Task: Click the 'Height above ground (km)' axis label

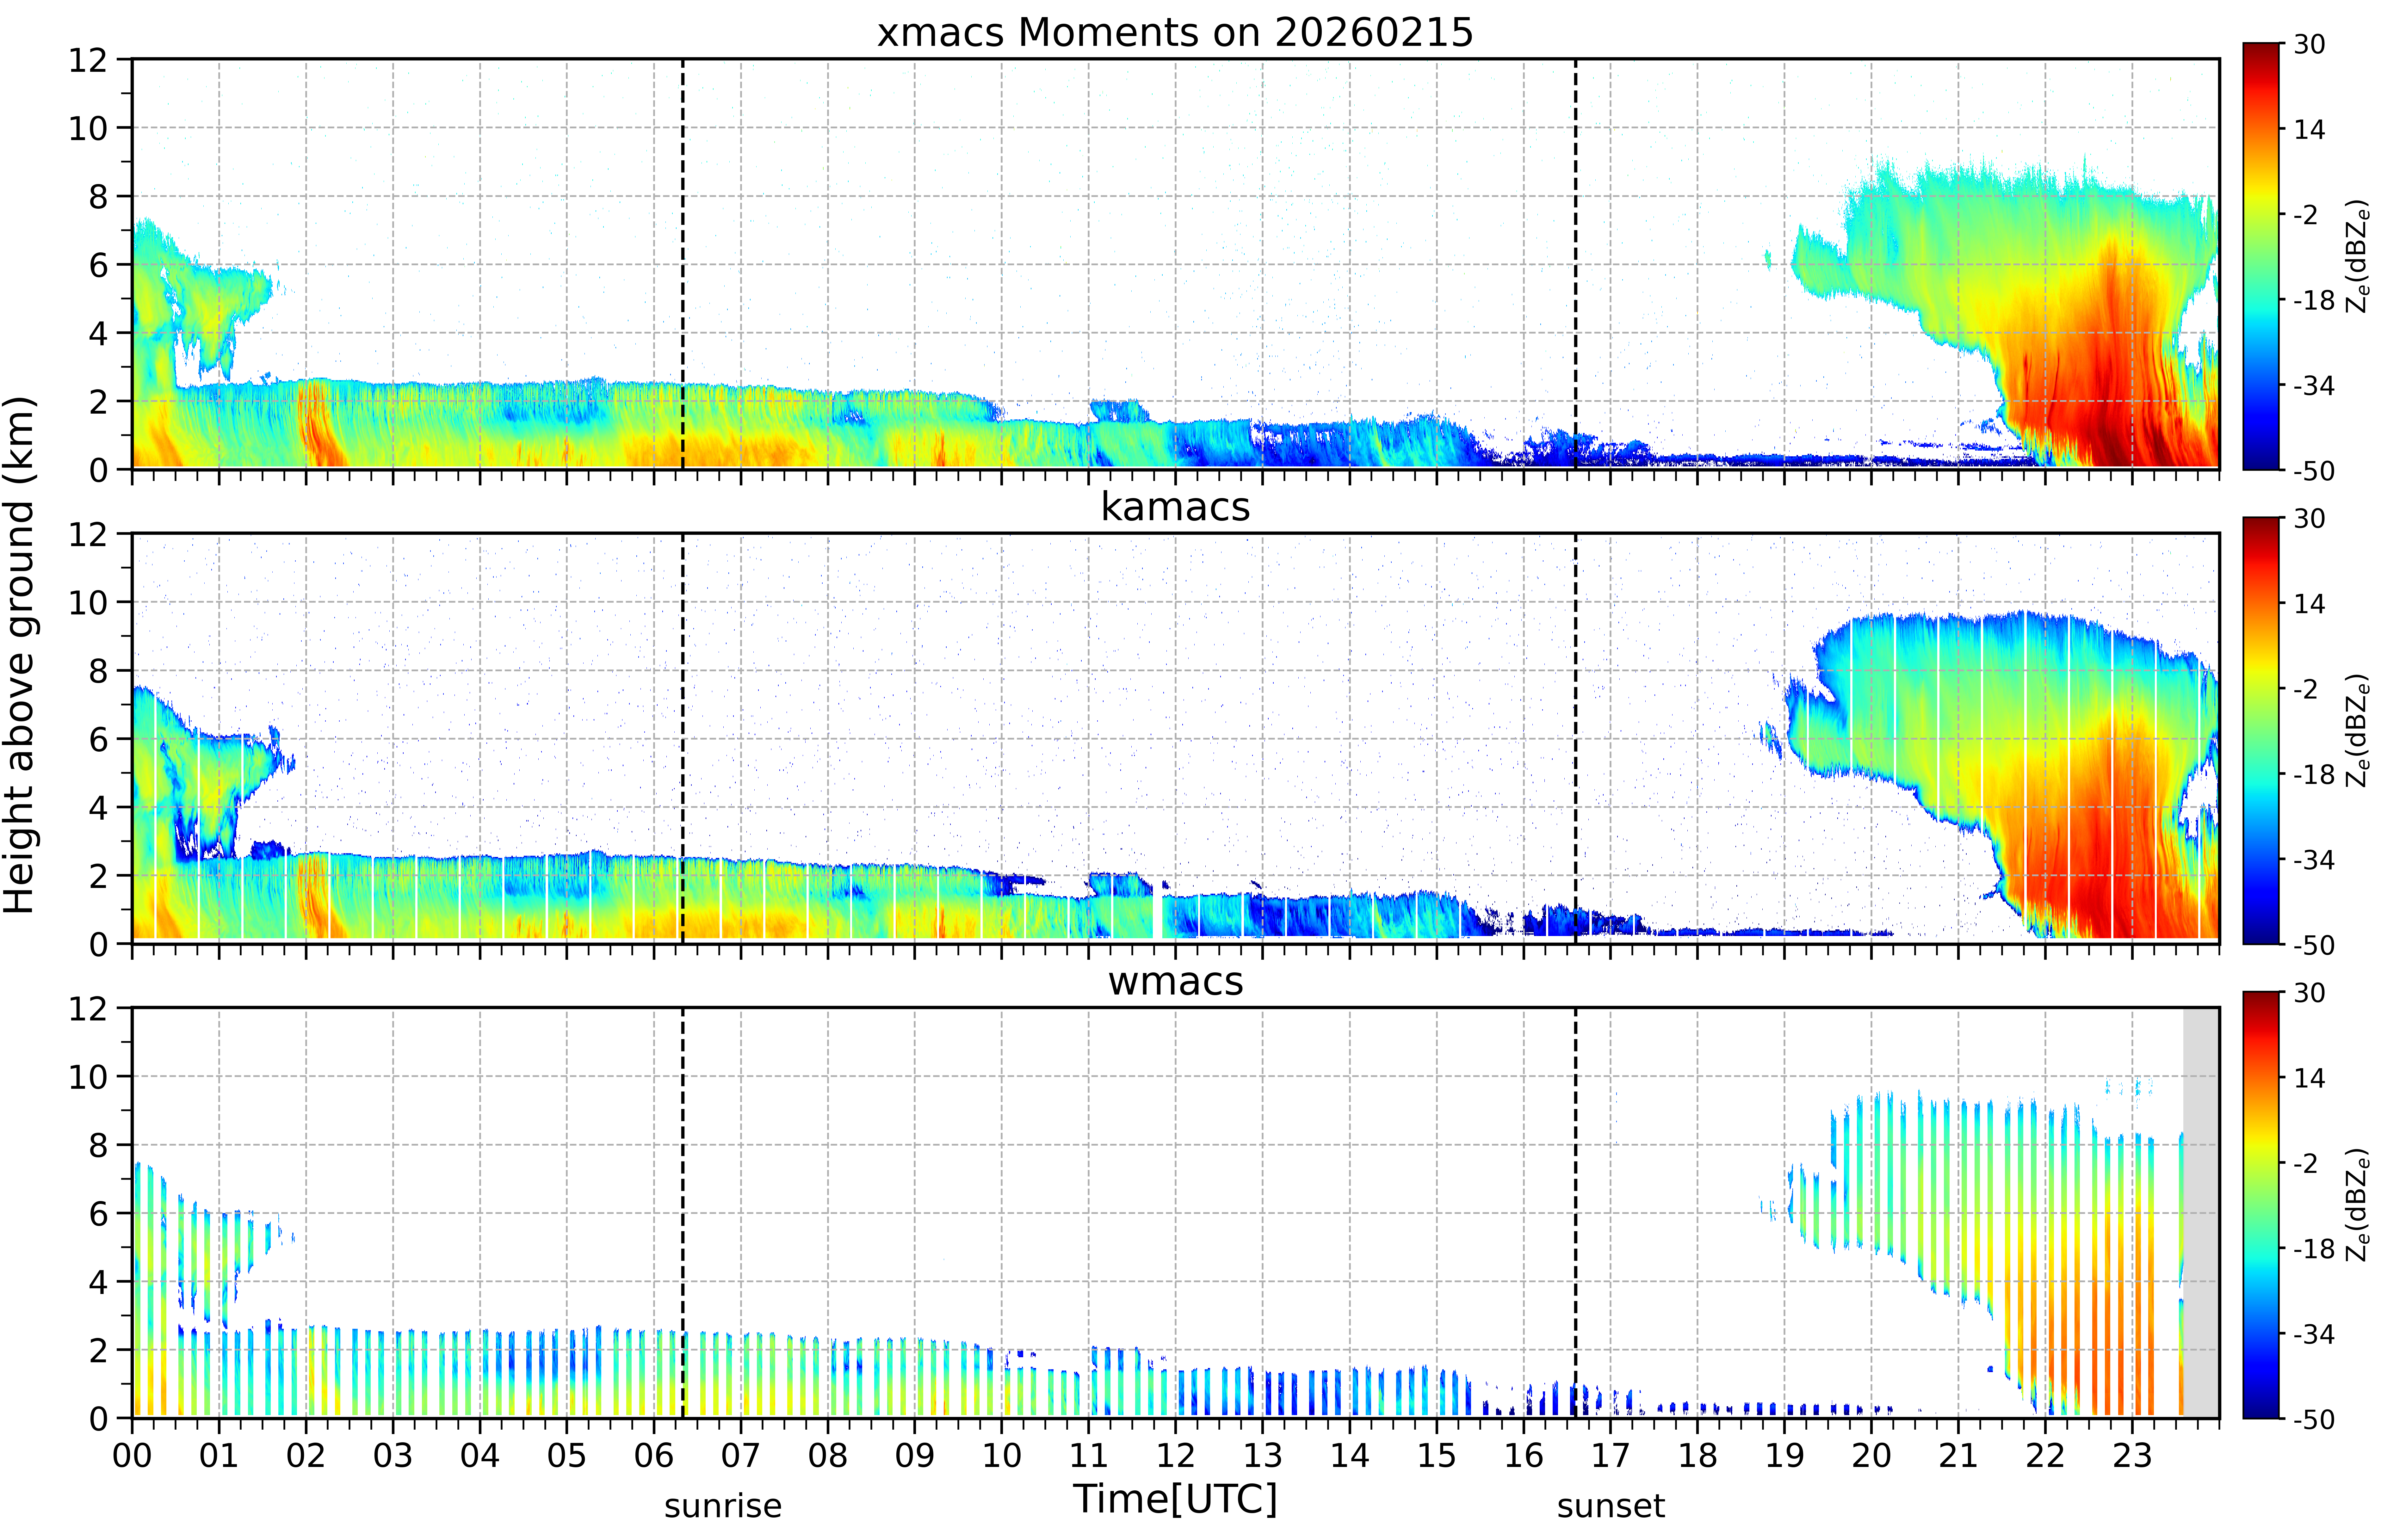Action: coord(20,655)
